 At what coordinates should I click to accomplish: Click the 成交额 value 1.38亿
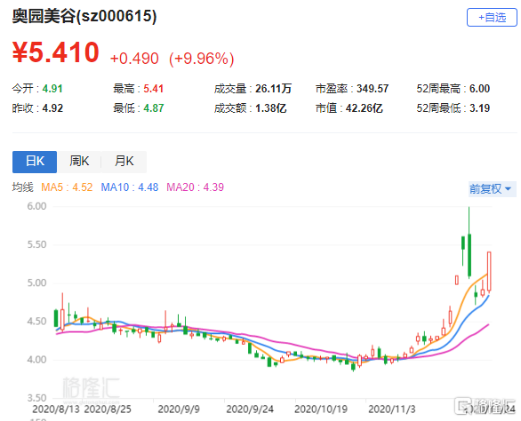270,107
